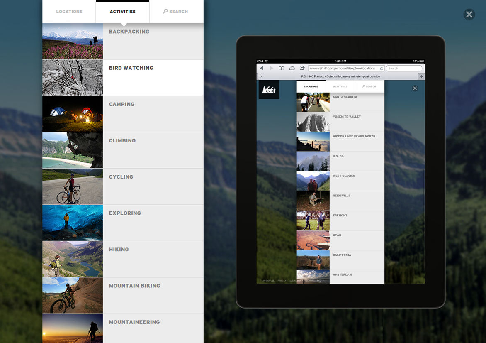
Task: Select the Bird Watching activity
Action: [131, 68]
